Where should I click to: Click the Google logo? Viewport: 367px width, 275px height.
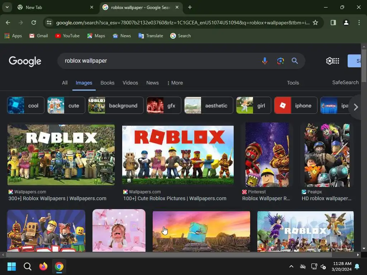pyautogui.click(x=25, y=61)
